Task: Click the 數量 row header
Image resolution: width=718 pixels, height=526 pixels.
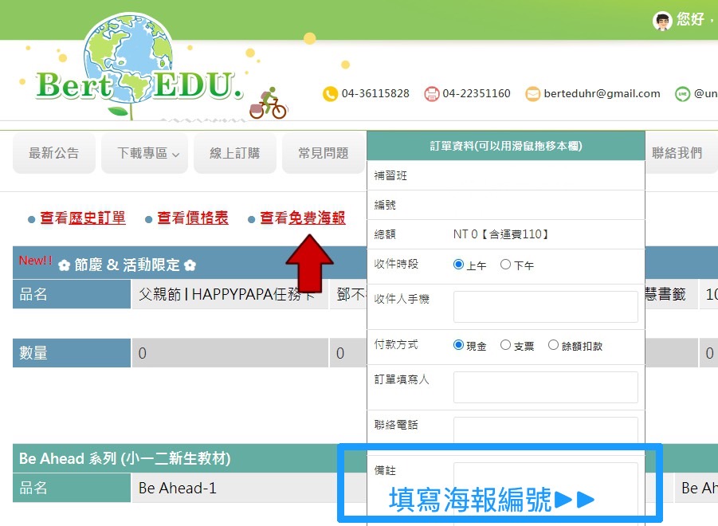Action: point(72,353)
